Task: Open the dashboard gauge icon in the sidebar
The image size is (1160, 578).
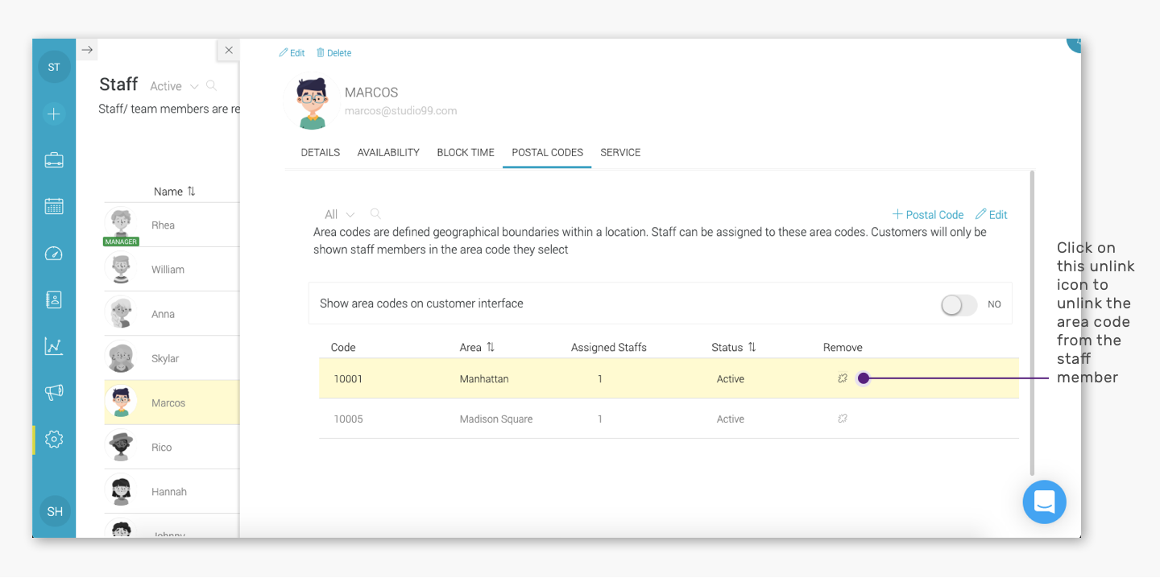Action: point(54,254)
